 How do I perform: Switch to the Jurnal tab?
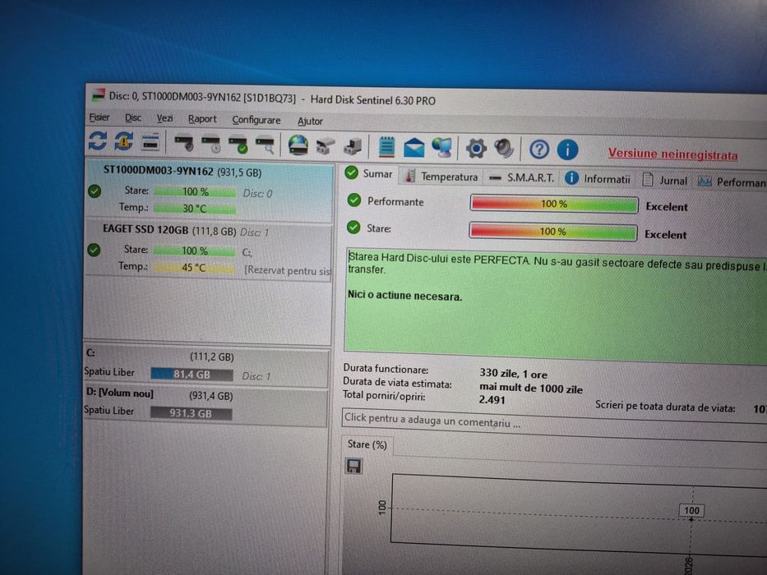click(664, 181)
